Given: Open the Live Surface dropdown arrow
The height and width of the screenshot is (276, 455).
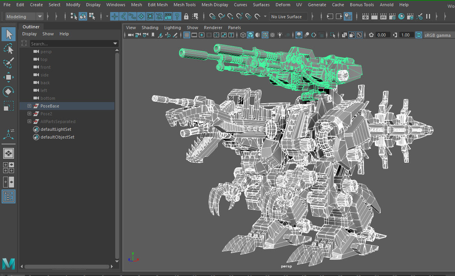Looking at the screenshot, I should point(265,16).
